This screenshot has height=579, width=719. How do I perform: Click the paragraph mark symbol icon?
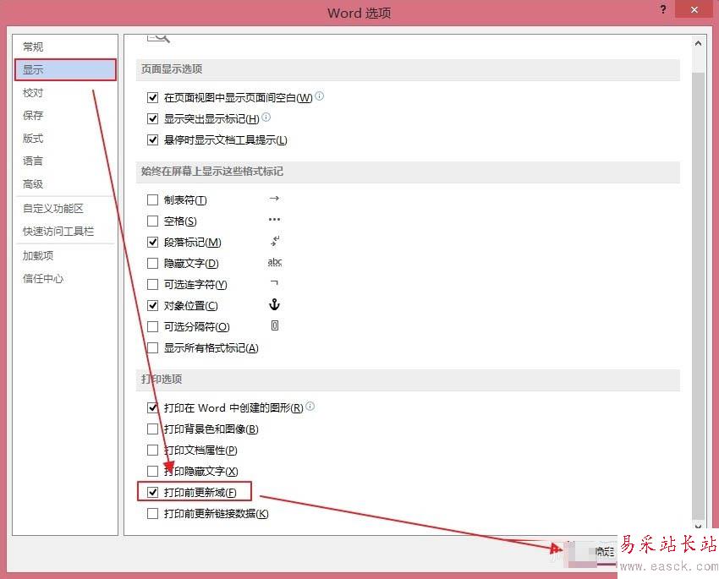pyautogui.click(x=275, y=241)
